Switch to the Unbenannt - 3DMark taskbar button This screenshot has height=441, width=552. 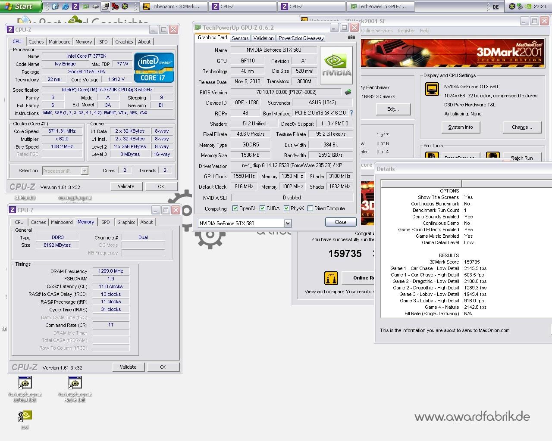pyautogui.click(x=174, y=6)
